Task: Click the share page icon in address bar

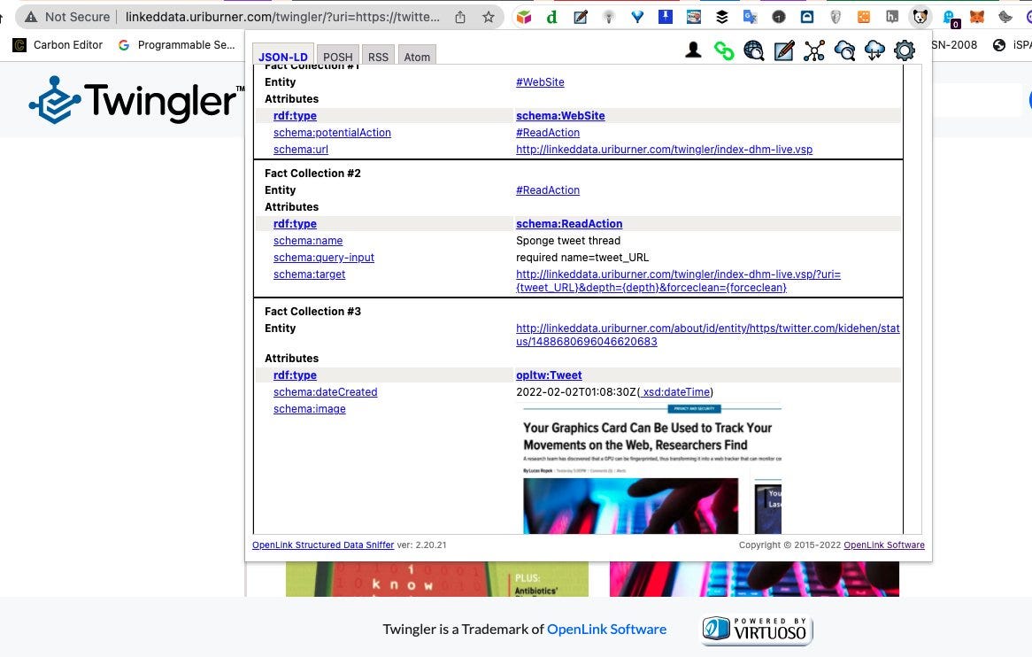Action: [x=460, y=17]
